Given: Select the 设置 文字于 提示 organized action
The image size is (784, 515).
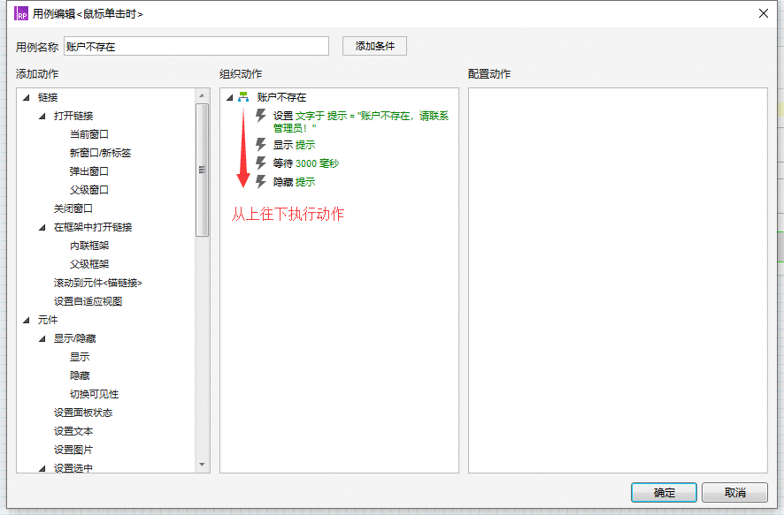Looking at the screenshot, I should (360, 122).
